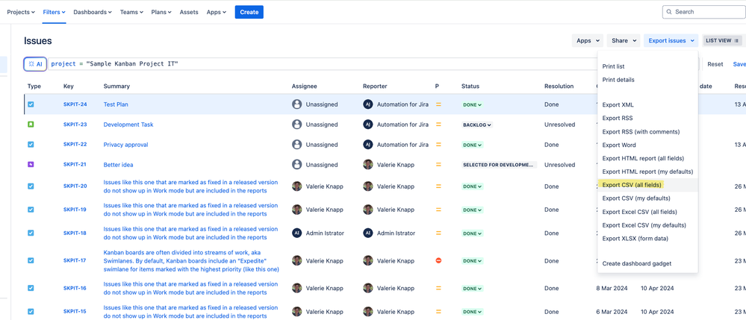Screen dimensions: 746x320
Task: Sort by the Summary column header
Action: click(x=116, y=86)
